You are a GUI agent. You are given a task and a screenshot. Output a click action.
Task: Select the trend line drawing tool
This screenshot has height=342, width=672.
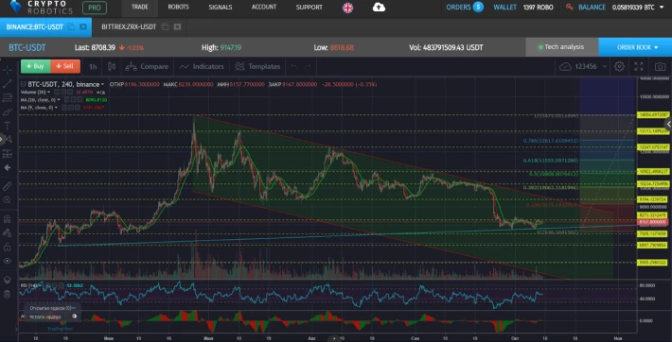click(8, 84)
